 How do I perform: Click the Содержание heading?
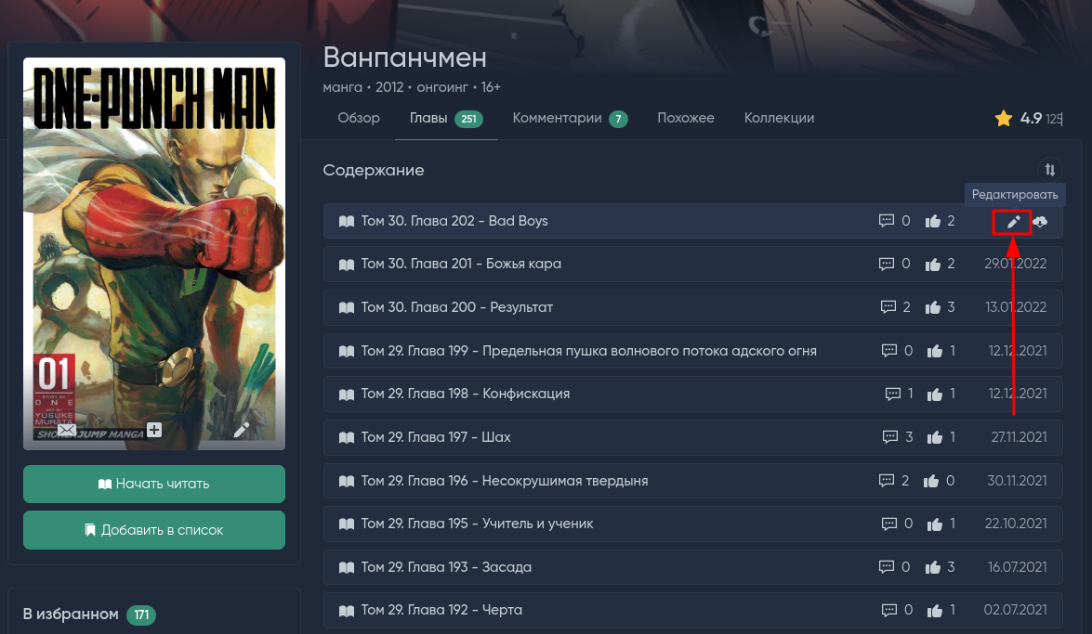point(374,171)
